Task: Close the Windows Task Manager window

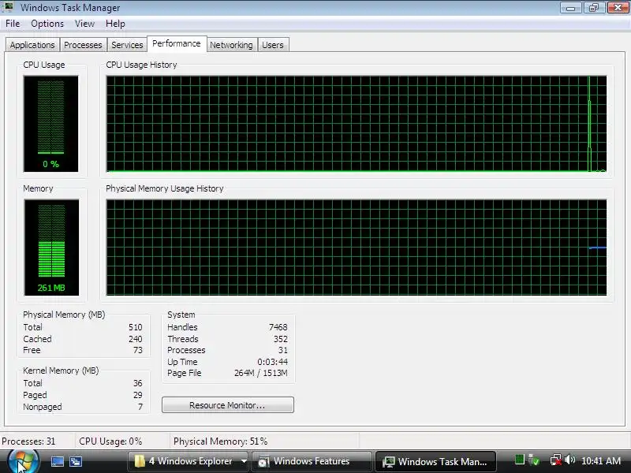Action: (x=618, y=8)
